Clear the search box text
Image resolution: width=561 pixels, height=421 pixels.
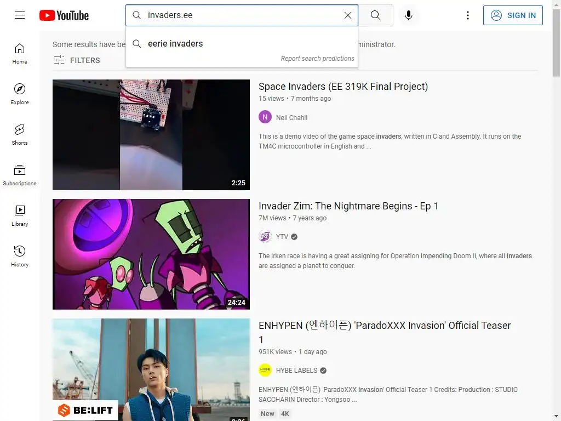[x=348, y=15]
